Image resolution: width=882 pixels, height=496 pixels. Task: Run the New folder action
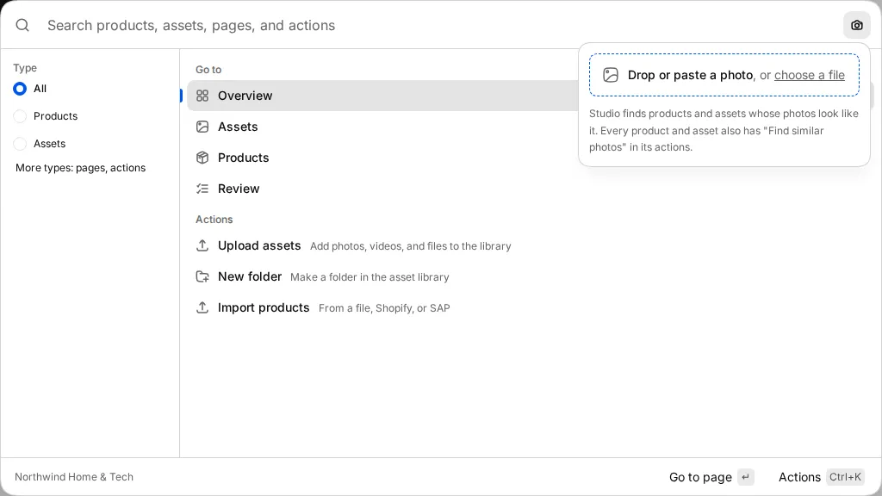coord(531,276)
